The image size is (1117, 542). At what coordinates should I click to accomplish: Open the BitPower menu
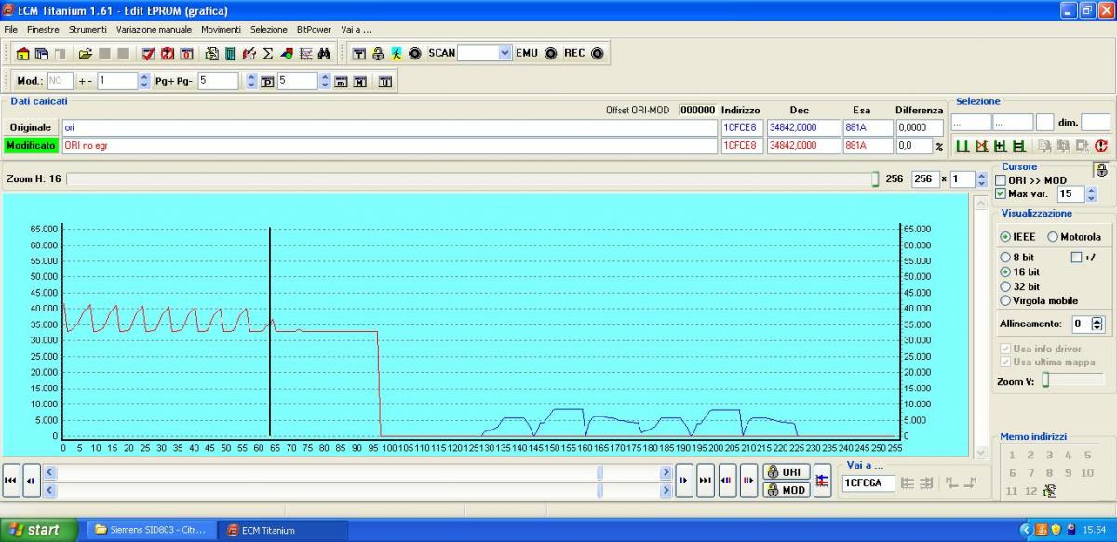pyautogui.click(x=314, y=30)
